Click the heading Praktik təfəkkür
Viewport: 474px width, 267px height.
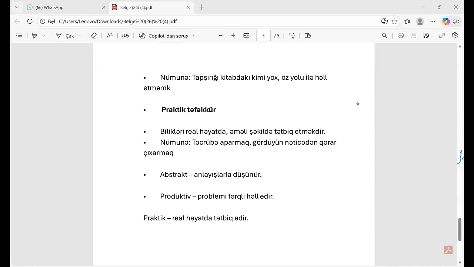pos(188,109)
